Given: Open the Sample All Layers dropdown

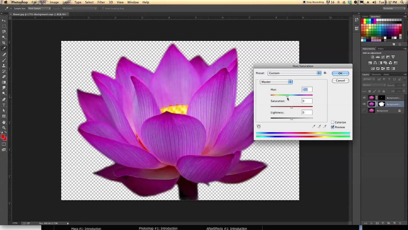Looking at the screenshot, I should (79, 8).
